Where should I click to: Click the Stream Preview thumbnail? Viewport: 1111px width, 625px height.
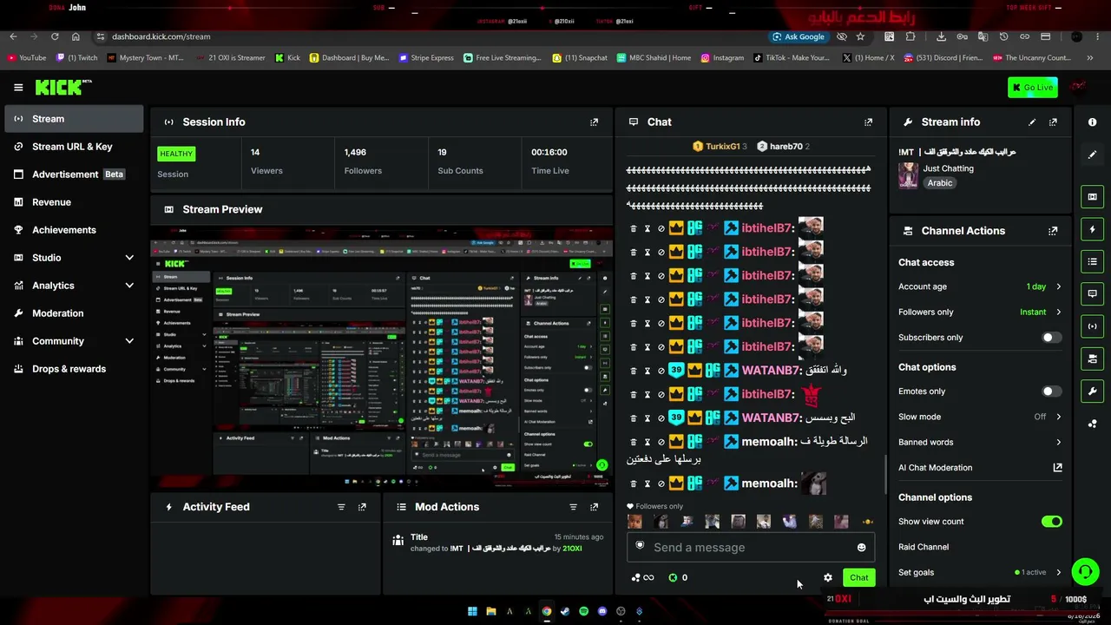pos(382,359)
